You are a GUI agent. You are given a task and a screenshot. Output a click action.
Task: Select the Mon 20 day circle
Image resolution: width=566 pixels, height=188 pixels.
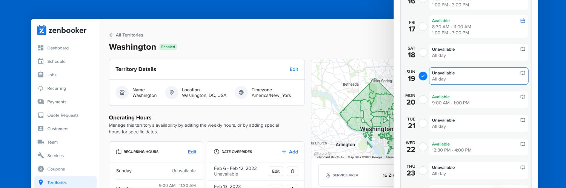423,100
